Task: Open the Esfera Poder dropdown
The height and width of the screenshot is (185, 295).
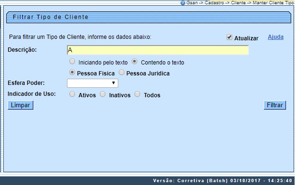Action: [x=93, y=83]
